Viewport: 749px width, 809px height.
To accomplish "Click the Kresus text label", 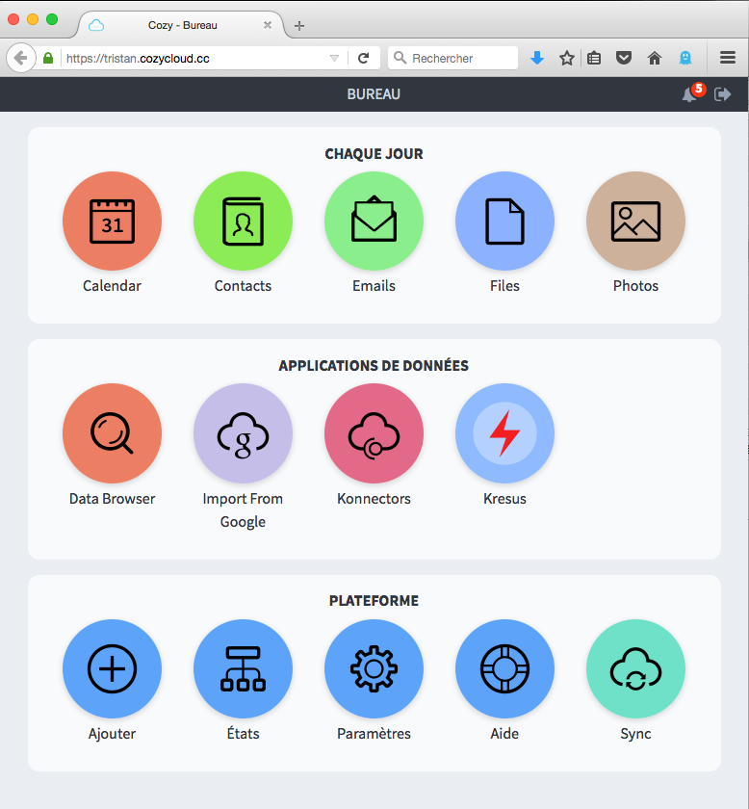I will tap(505, 499).
